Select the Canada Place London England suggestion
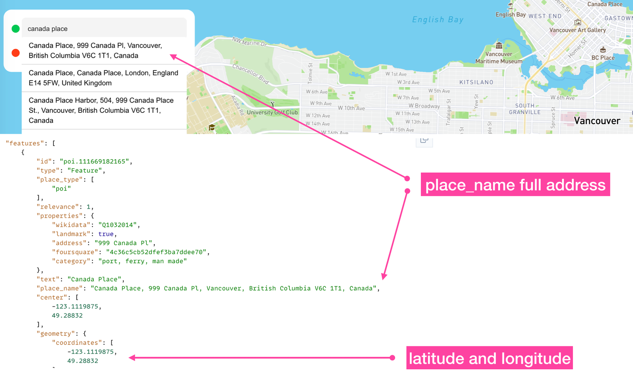Viewport: 633px width, 376px height. 103,78
